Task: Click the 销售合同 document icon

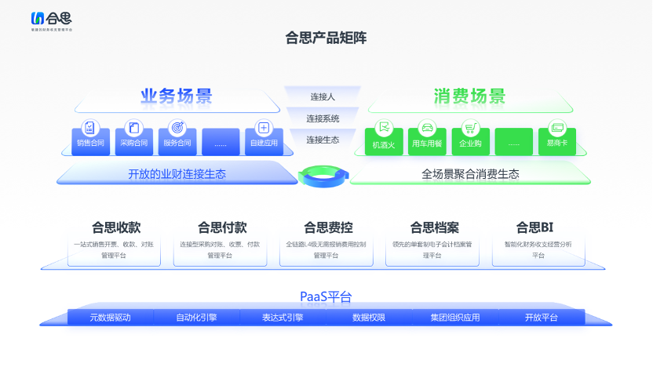Action: click(x=89, y=127)
